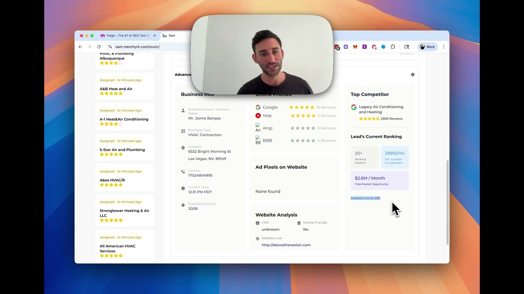This screenshot has width=524, height=294.
Task: Go back to the previous page
Action: 80,47
